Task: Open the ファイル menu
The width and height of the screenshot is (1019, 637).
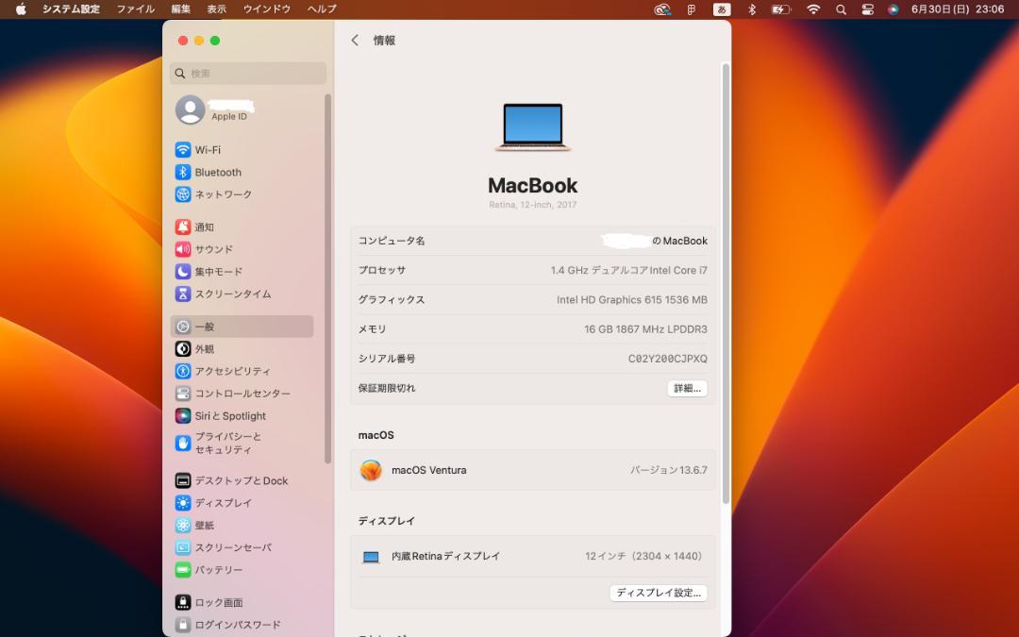Action: pyautogui.click(x=135, y=9)
